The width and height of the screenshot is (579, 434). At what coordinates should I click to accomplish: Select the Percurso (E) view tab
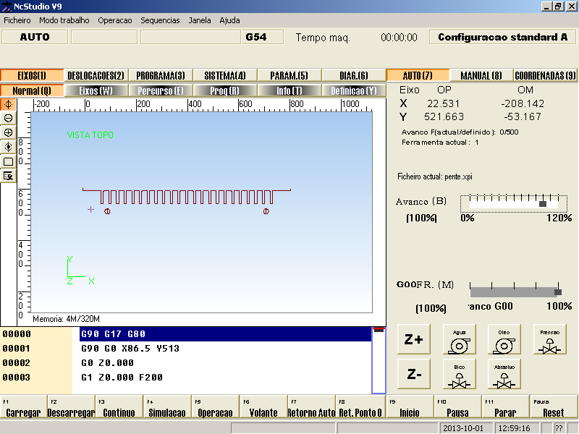[161, 90]
